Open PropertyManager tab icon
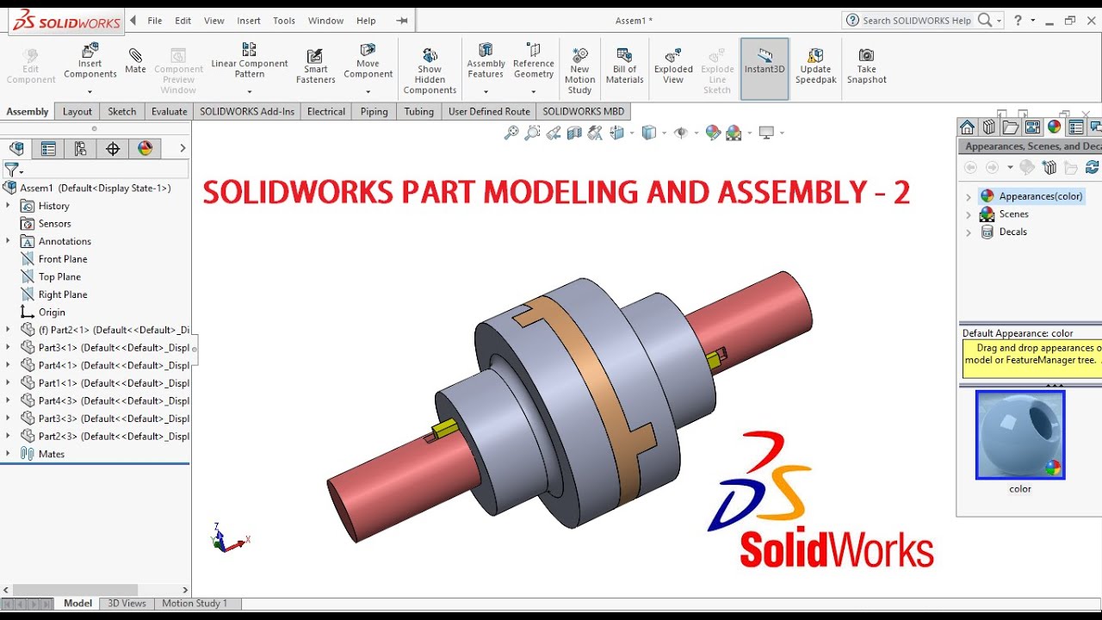The width and height of the screenshot is (1102, 620). pos(48,149)
